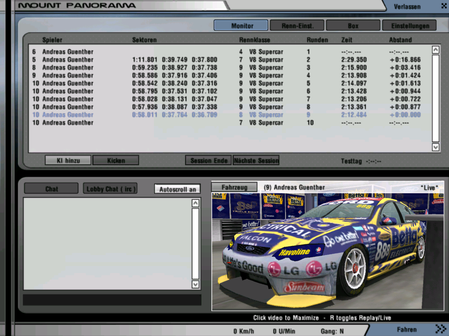The width and height of the screenshot is (449, 336).
Task: Open the Lobby Chat ( irc ) tab
Action: (110, 189)
